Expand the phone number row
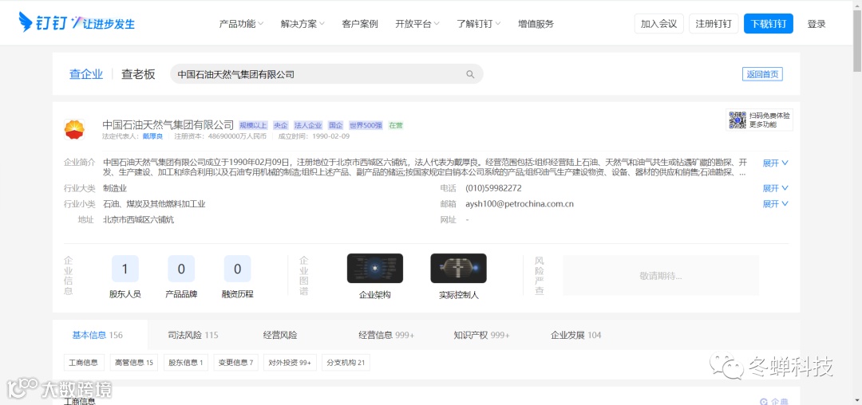862x405 pixels. click(776, 188)
